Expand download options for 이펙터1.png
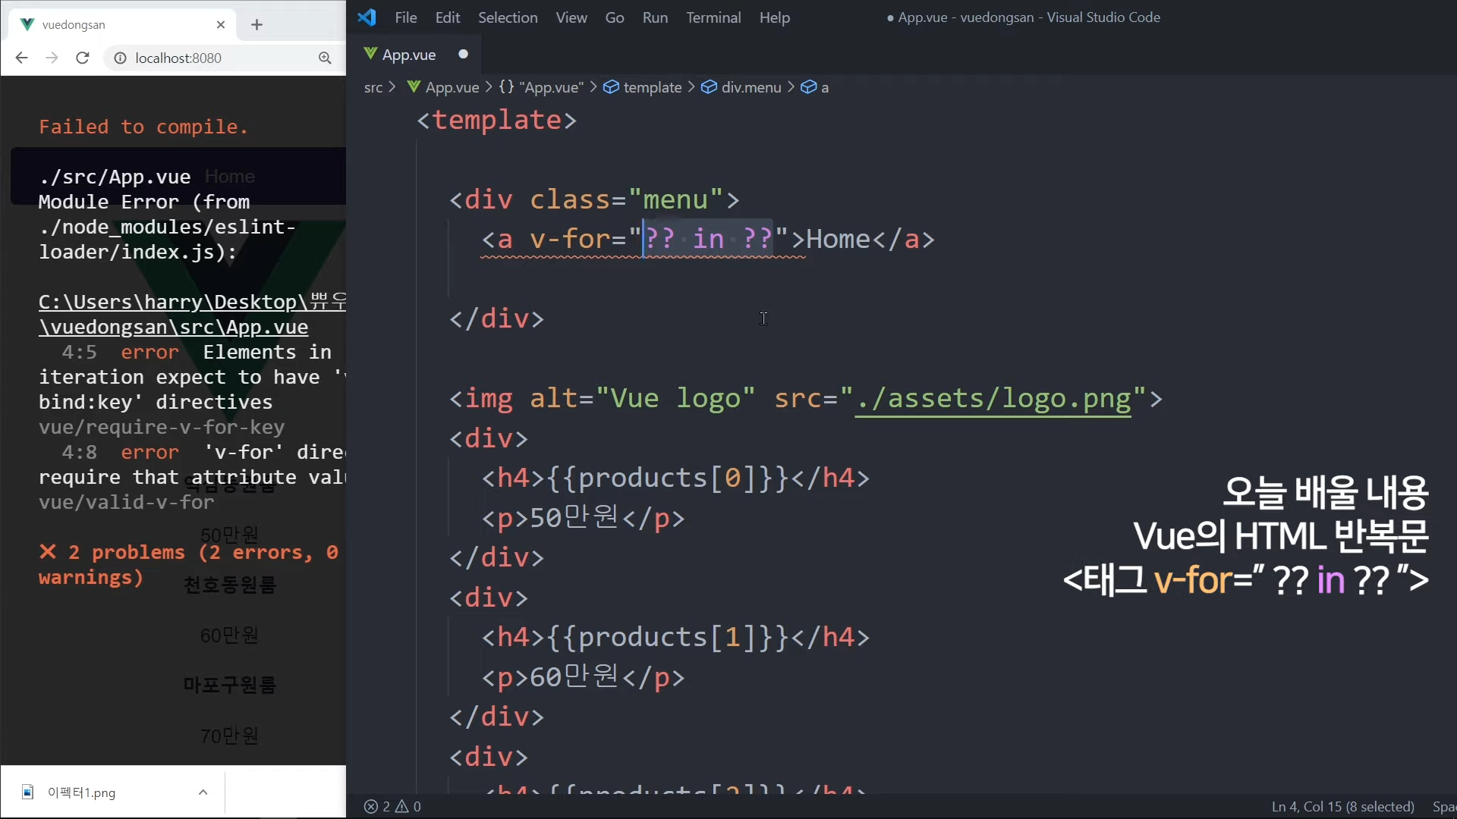Viewport: 1457px width, 819px height. click(x=203, y=792)
